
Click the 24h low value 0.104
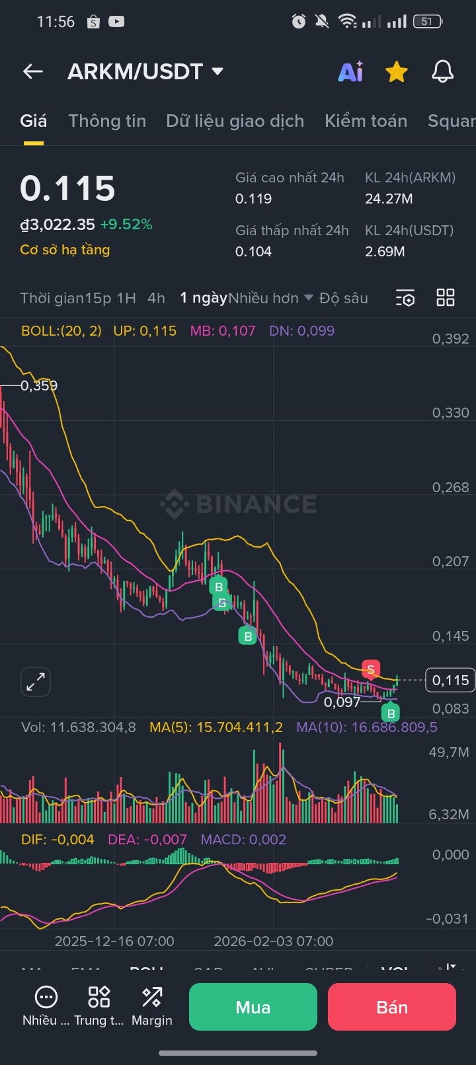point(254,252)
